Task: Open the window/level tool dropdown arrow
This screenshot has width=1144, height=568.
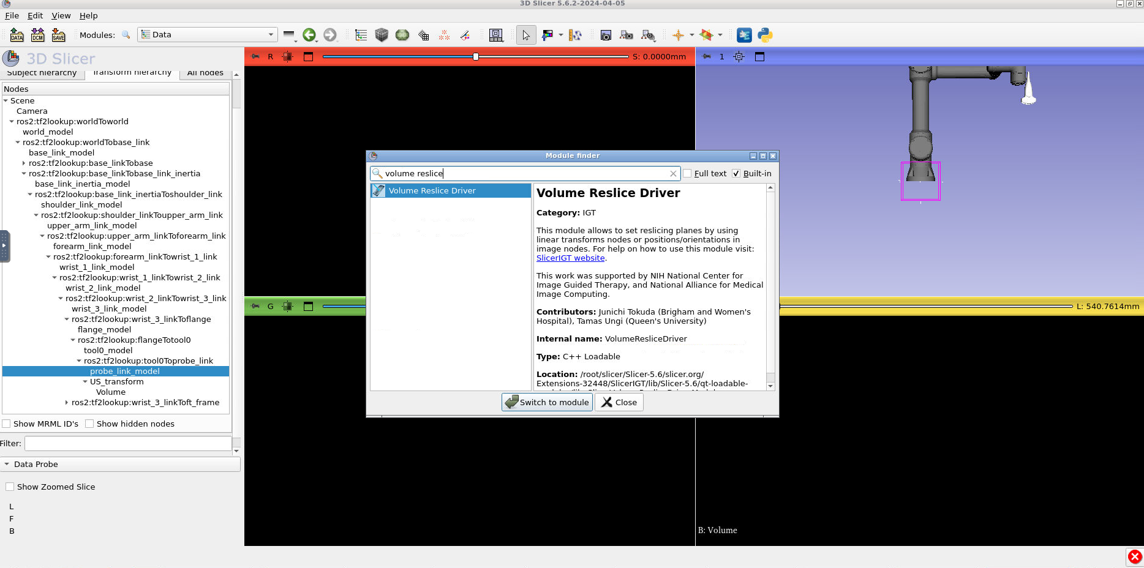Action: (x=560, y=35)
